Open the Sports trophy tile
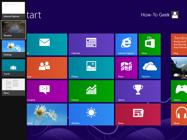Screen dimensions: 187x140 point(138,91)
